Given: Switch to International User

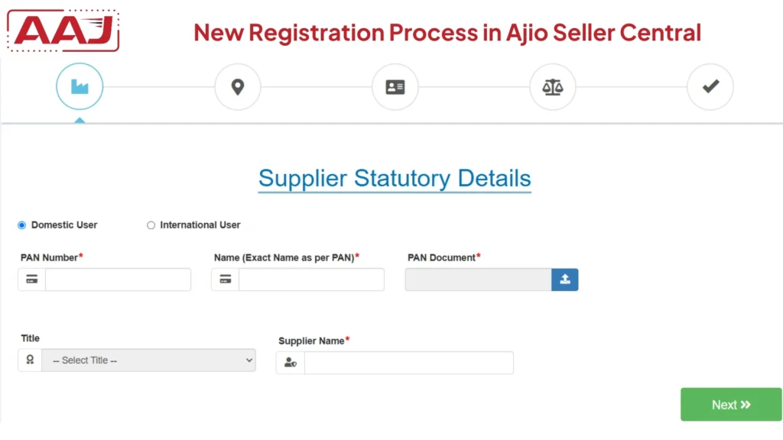Looking at the screenshot, I should (151, 225).
